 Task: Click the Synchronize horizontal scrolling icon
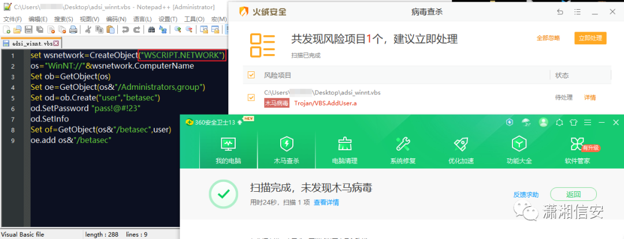click(x=215, y=29)
